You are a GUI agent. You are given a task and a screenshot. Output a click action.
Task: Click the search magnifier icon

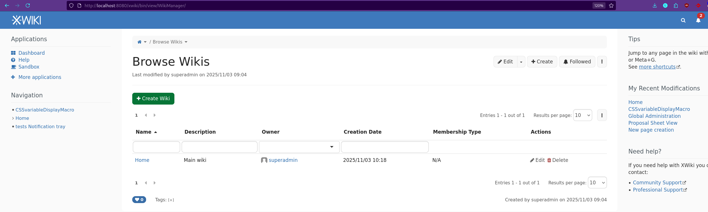683,20
